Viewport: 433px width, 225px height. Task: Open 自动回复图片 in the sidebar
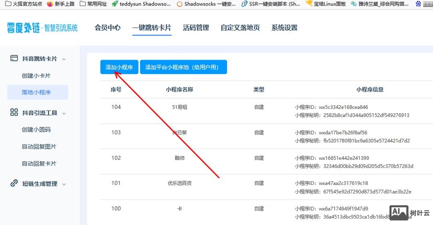[39, 147]
